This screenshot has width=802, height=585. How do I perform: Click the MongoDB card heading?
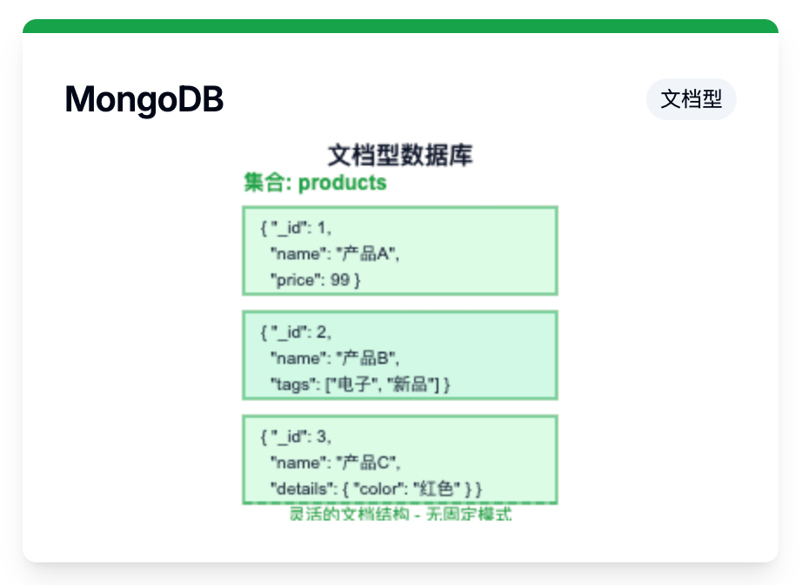pyautogui.click(x=144, y=100)
